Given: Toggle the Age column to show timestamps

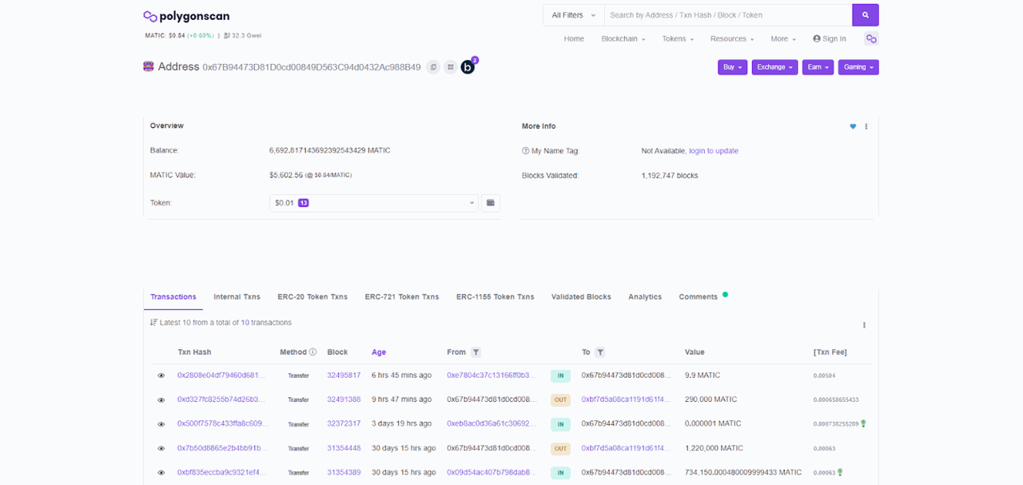Looking at the screenshot, I should point(378,352).
